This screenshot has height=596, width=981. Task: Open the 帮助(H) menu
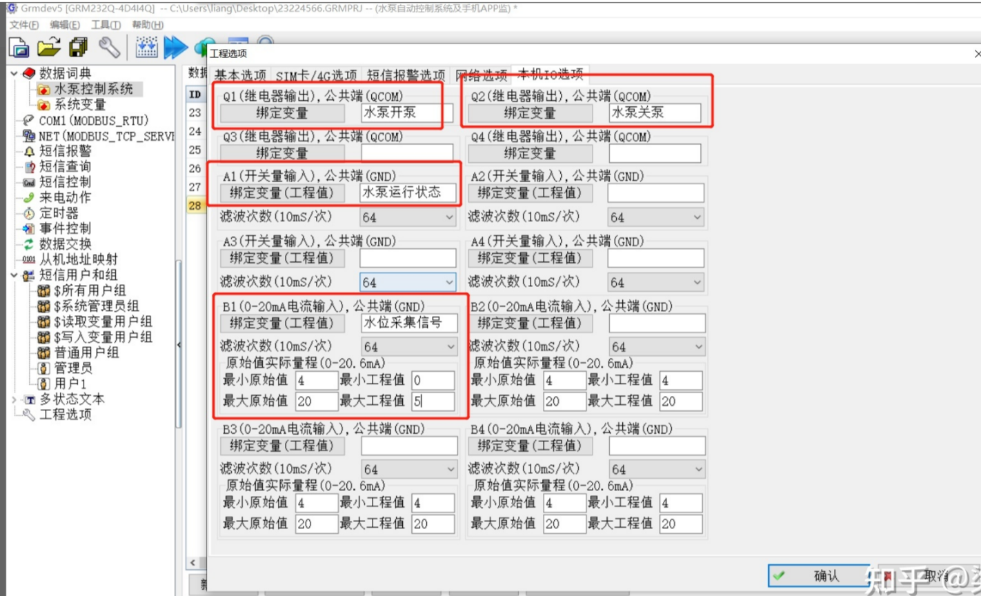(x=148, y=25)
